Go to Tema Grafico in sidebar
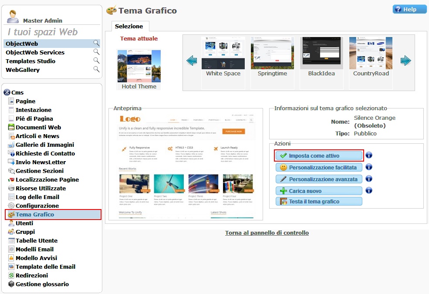 pos(35,214)
